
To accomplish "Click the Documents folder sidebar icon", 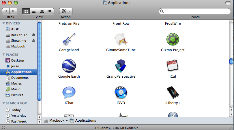I will tap(8, 78).
